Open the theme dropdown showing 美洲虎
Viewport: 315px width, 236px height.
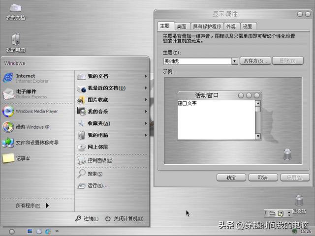(234, 61)
